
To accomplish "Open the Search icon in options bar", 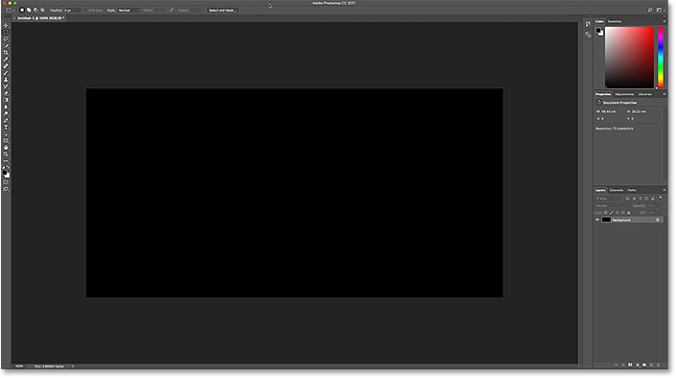I will (x=650, y=10).
